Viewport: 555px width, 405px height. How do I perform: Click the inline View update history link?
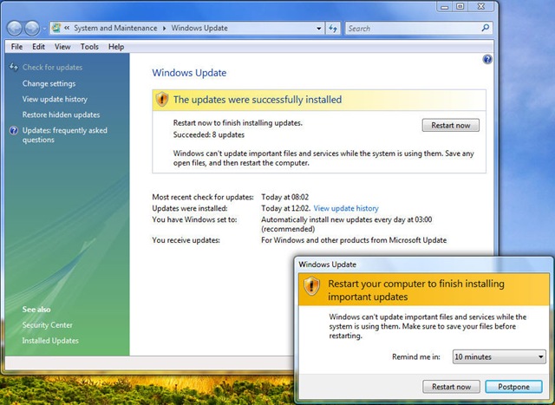(x=346, y=208)
